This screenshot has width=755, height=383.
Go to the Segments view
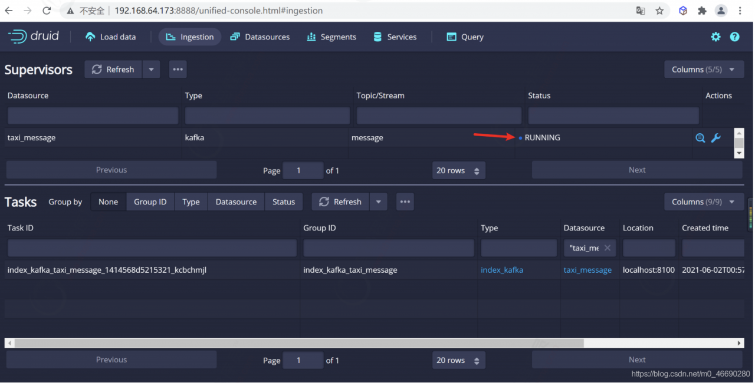point(331,37)
